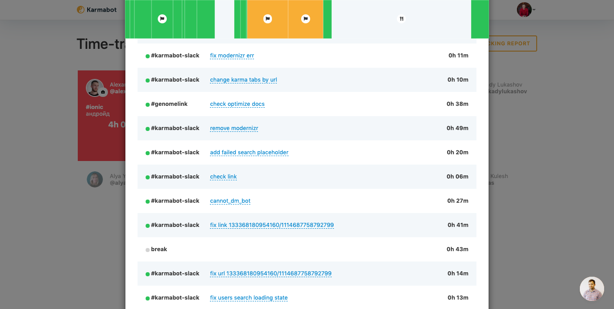Screen dimensions: 614x309
Task: Open the 'cannot_dm_bot' task link
Action: [230, 201]
